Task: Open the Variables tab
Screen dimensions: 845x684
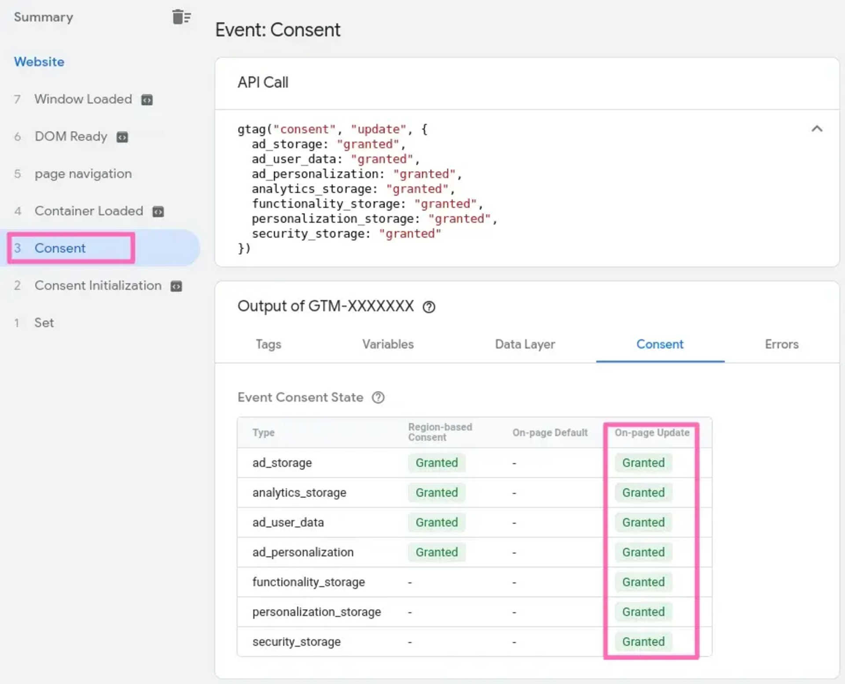Action: [388, 344]
